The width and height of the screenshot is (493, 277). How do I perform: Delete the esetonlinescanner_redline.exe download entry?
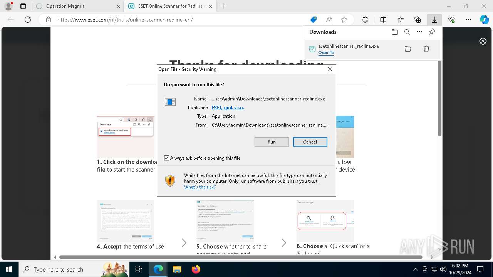pos(426,49)
